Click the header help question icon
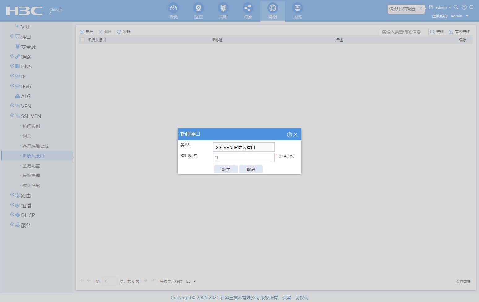Viewport: 479px width, 302px height. tap(464, 7)
